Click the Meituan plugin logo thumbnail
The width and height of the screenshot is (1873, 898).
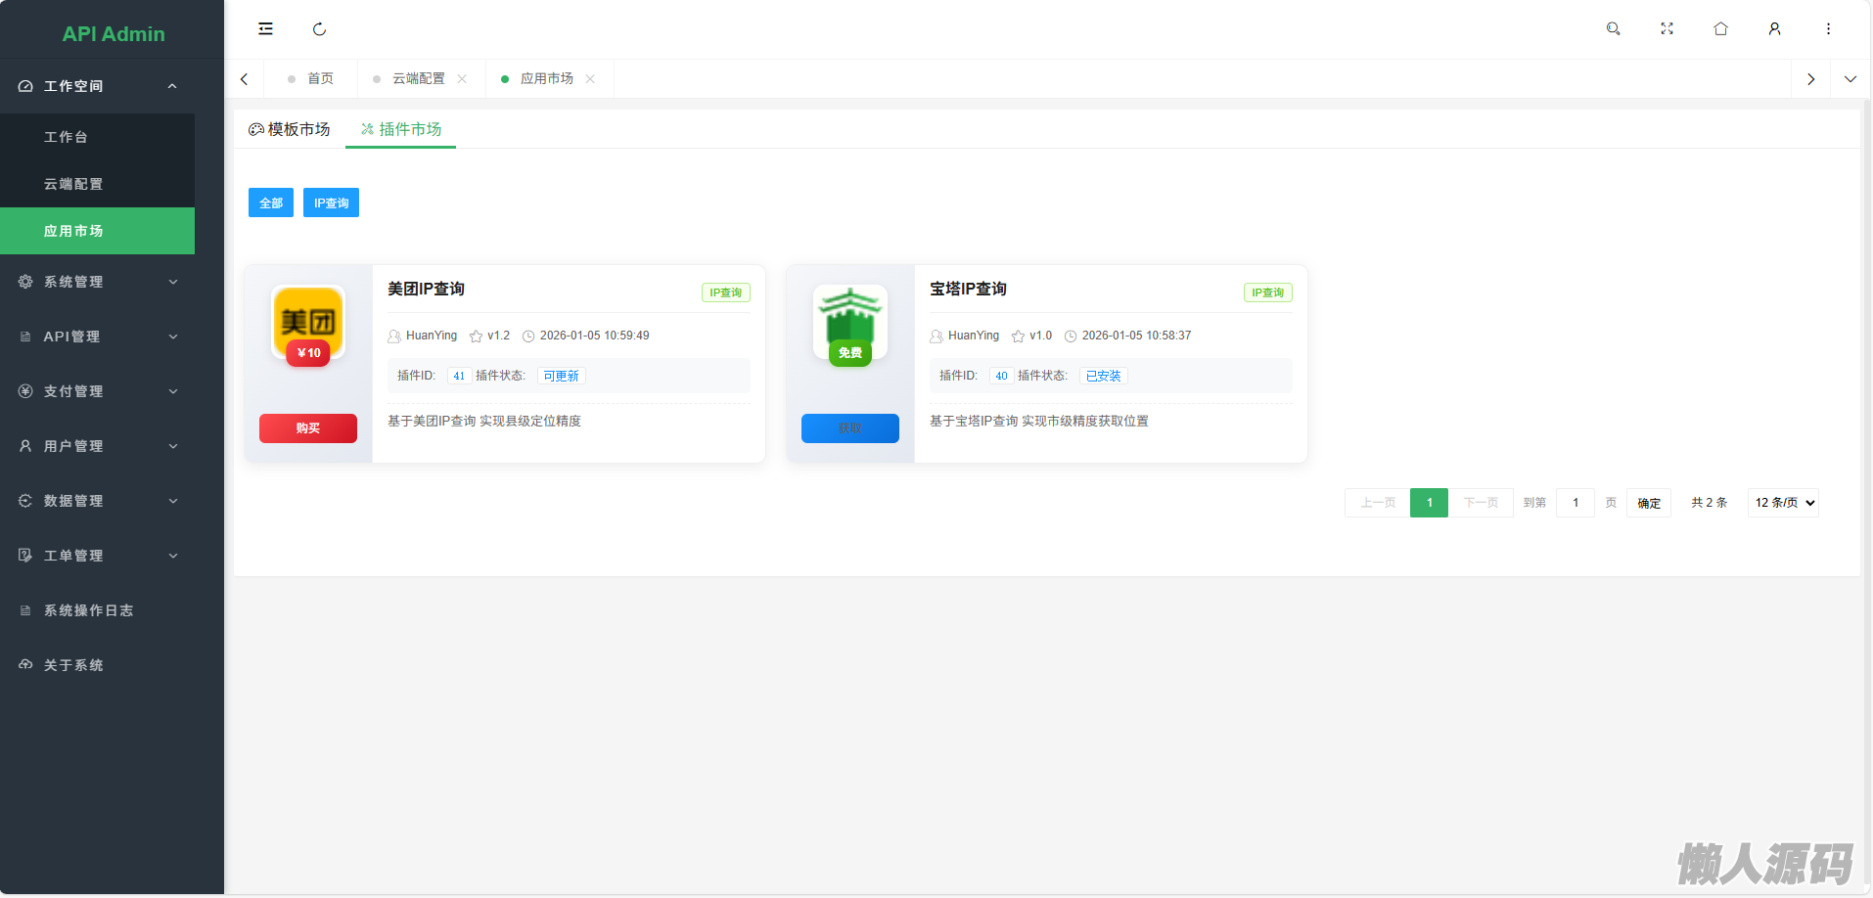click(308, 324)
